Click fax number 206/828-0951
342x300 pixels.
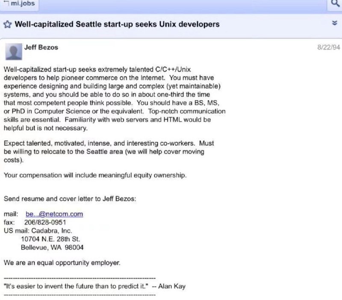[45, 222]
